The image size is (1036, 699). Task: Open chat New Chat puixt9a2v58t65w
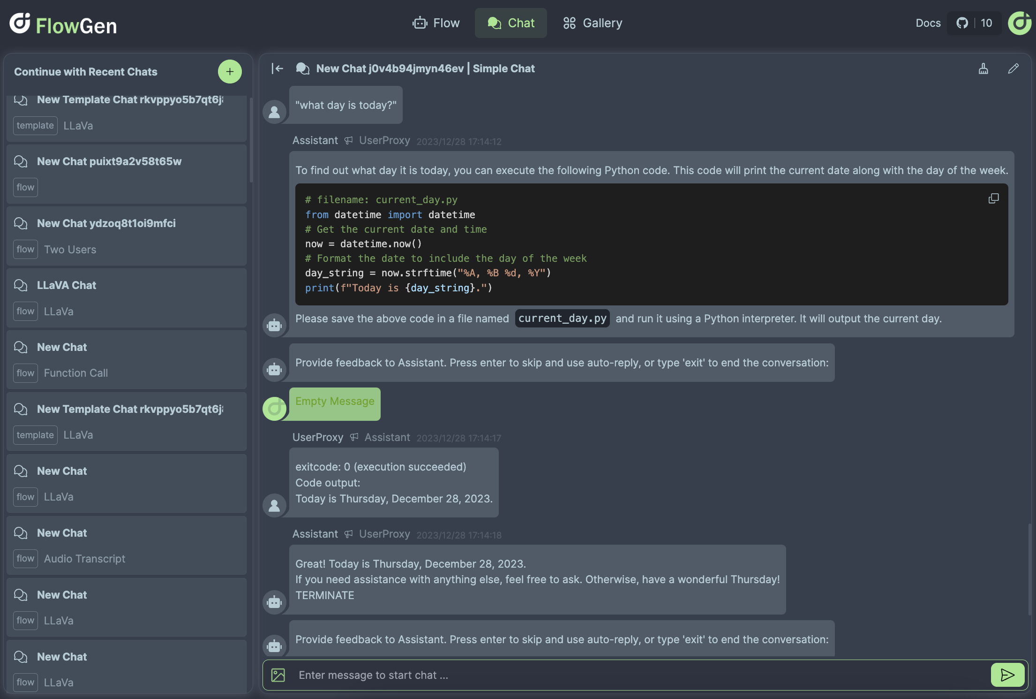coord(127,174)
